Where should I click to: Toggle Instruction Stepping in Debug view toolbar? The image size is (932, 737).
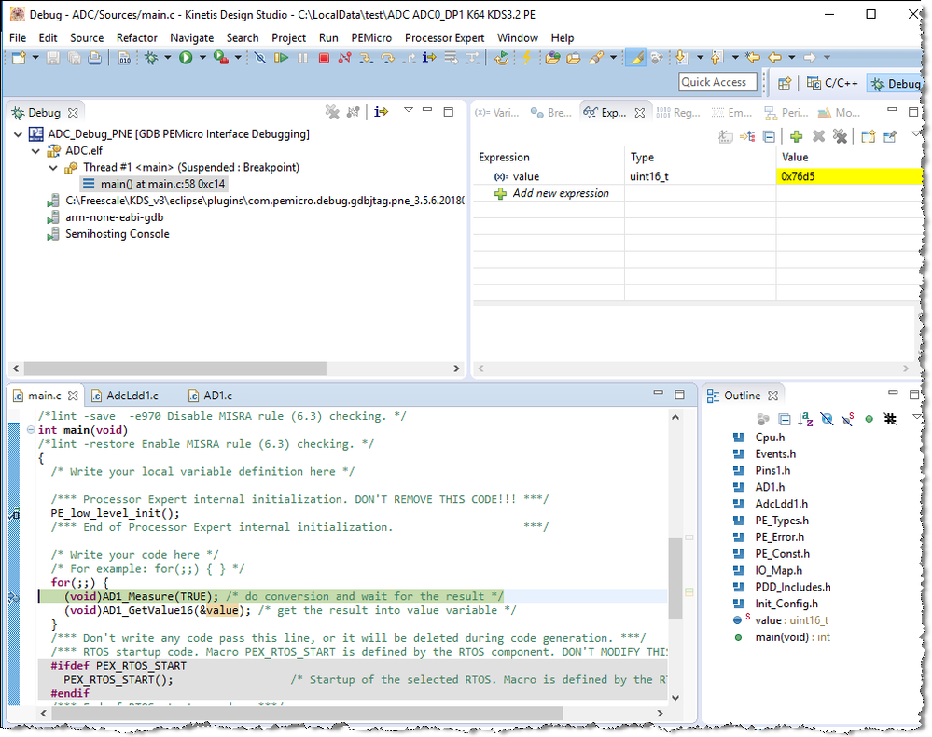[x=381, y=112]
